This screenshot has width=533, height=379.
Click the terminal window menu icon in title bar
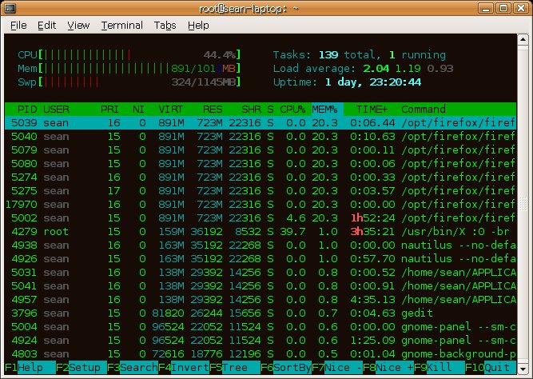(x=10, y=8)
